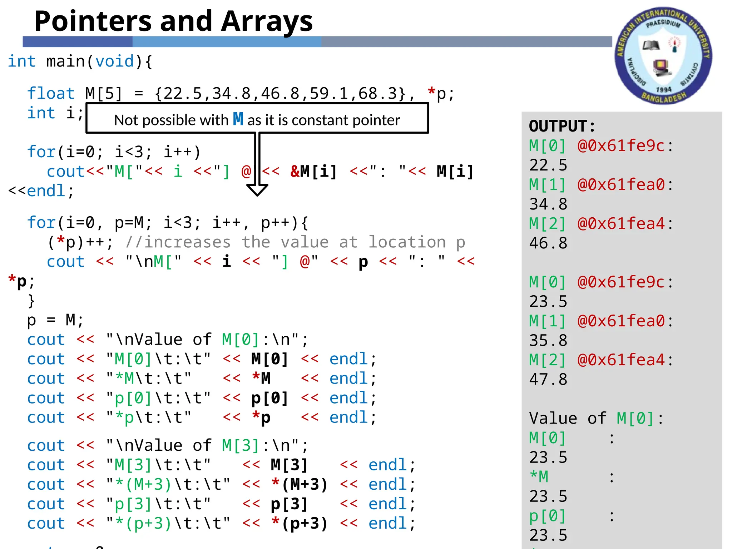Click the code line printing '\nValue of M[0]:\n'
732x549 pixels.
pos(168,340)
